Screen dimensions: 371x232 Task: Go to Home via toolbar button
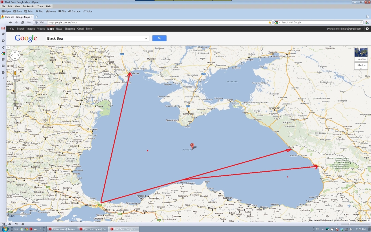click(x=51, y=12)
